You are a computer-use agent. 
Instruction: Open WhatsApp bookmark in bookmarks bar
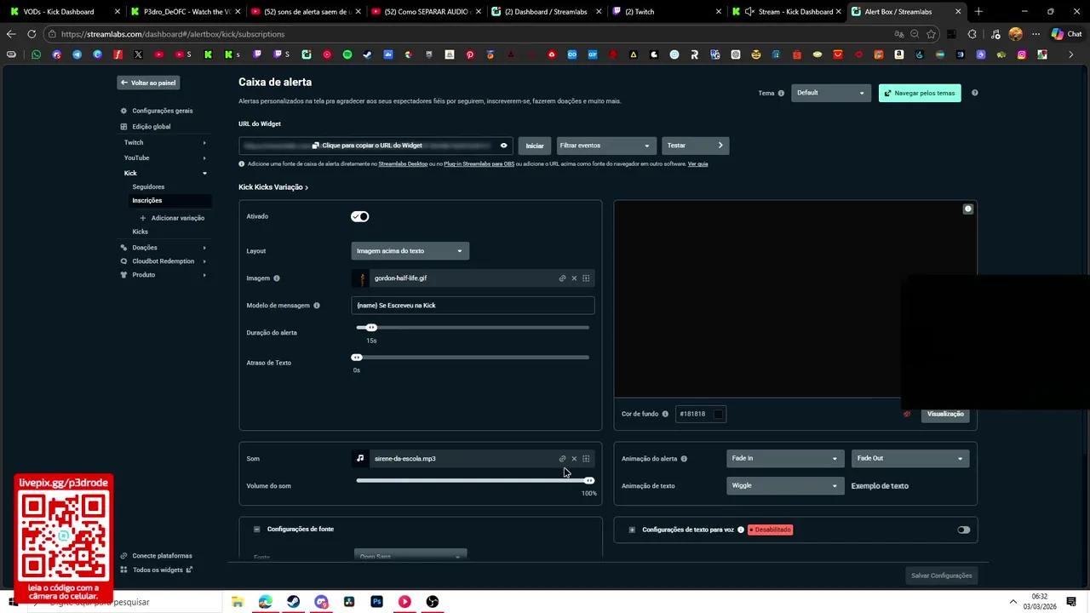36,54
